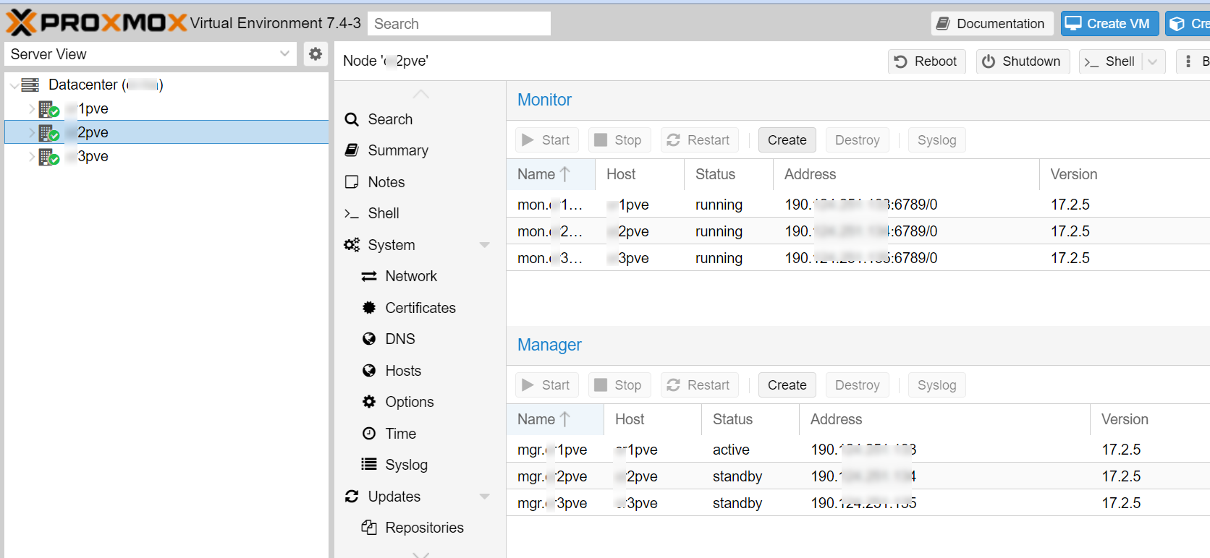Open the Summary menu item
1210x558 pixels.
(397, 150)
